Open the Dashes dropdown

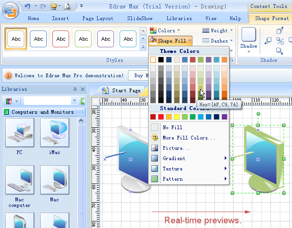click(x=217, y=41)
